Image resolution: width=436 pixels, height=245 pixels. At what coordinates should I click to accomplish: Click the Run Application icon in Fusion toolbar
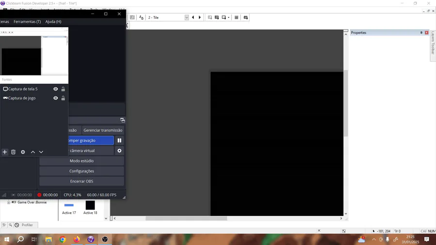(x=217, y=17)
